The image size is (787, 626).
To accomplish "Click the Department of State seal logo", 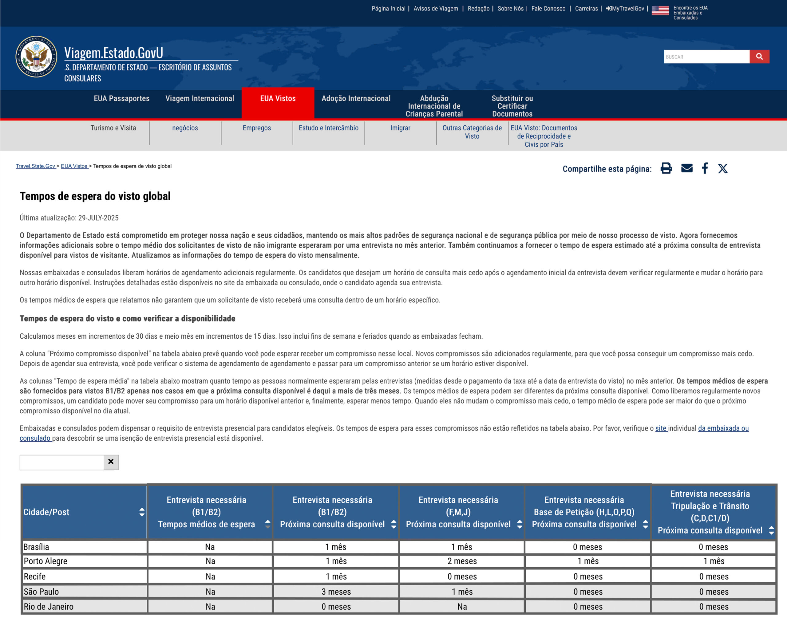I will point(37,57).
